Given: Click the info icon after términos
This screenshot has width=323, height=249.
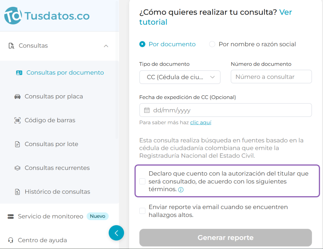Looking at the screenshot, I should 181,190.
